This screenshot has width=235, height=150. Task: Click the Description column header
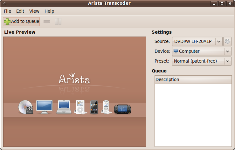pyautogui.click(x=193, y=79)
